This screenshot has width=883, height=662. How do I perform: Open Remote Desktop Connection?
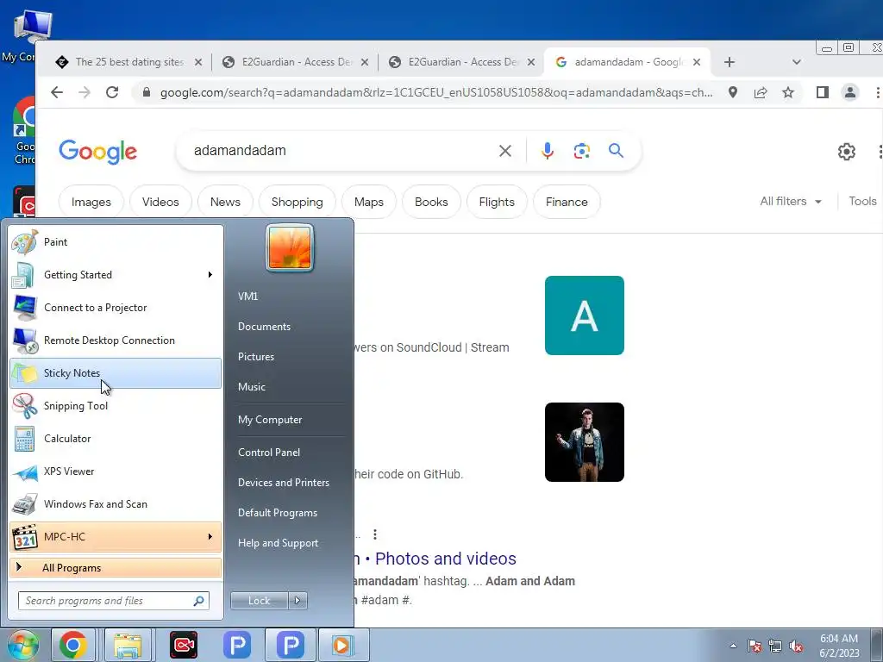coord(116,340)
